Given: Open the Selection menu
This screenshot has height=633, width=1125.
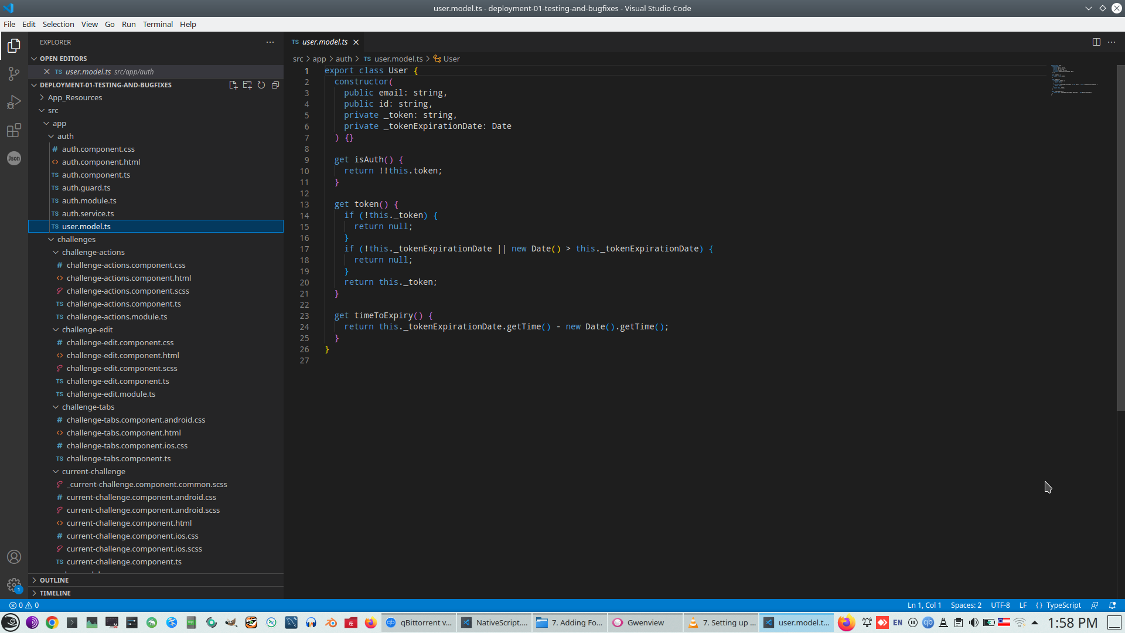Looking at the screenshot, I should (58, 24).
